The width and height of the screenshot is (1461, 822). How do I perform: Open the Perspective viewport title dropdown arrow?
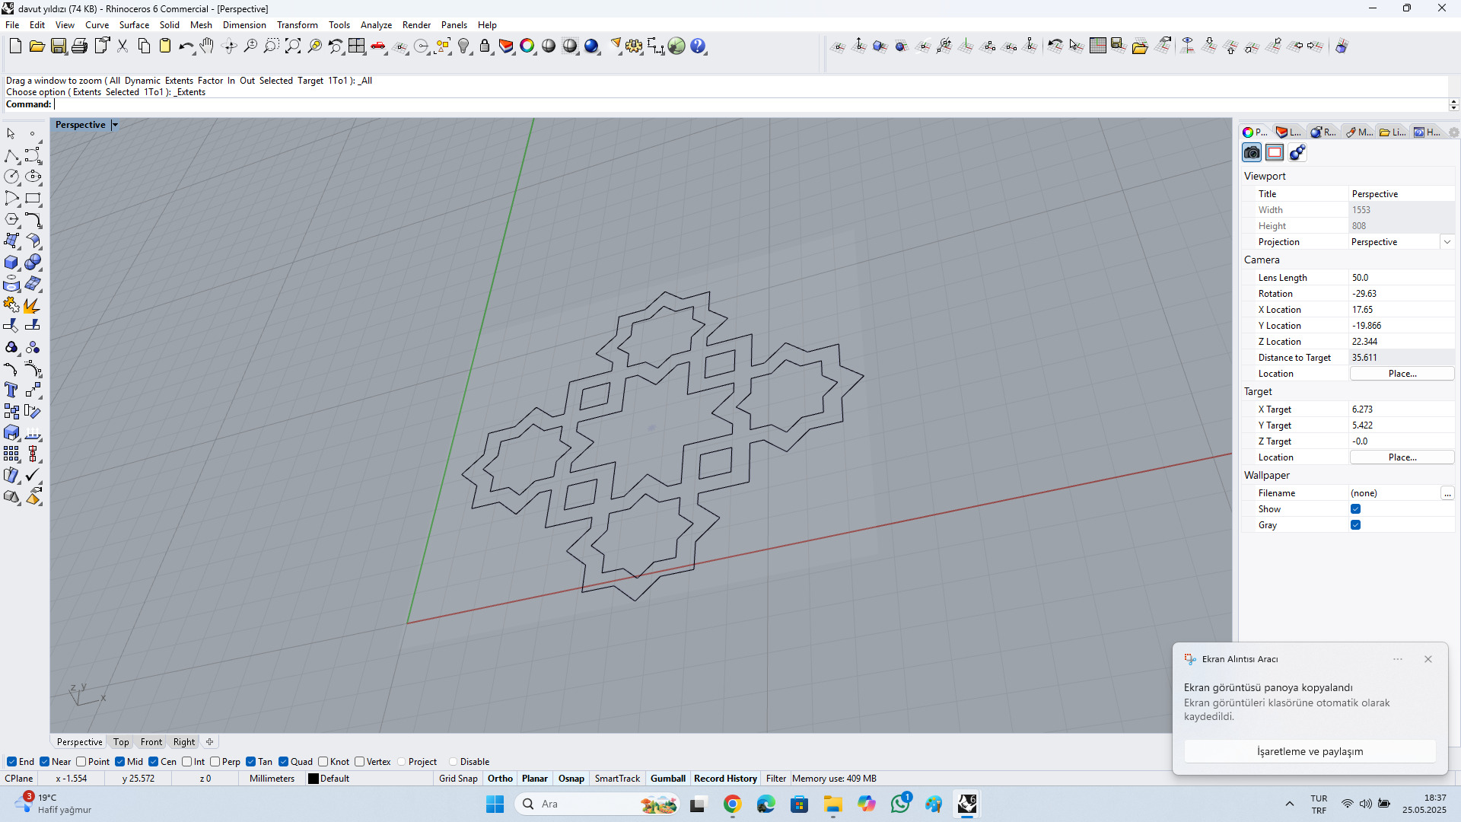(x=115, y=125)
